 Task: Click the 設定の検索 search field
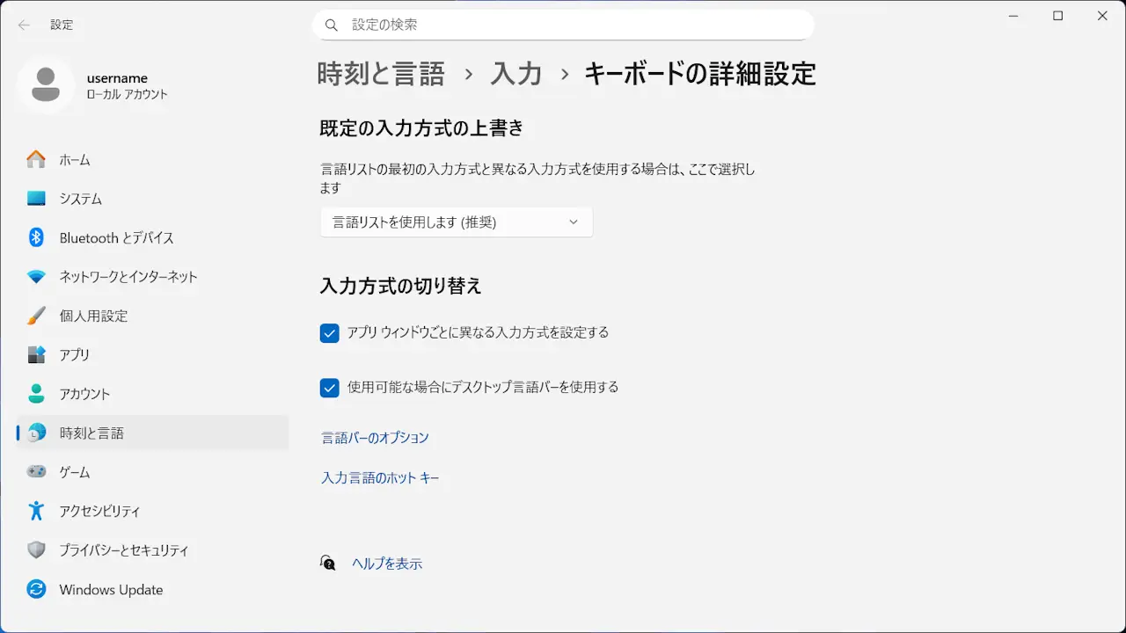[x=563, y=25]
